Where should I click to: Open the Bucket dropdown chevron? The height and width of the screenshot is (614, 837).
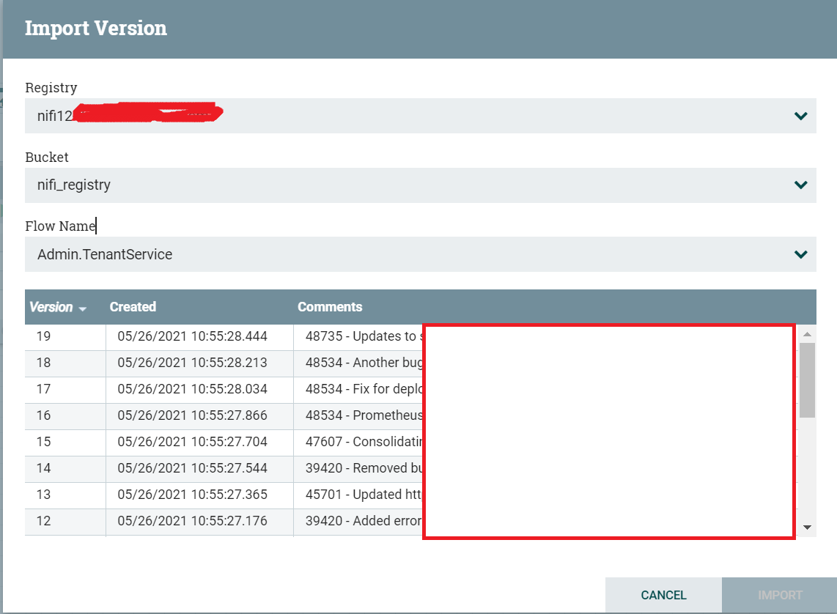pos(800,185)
